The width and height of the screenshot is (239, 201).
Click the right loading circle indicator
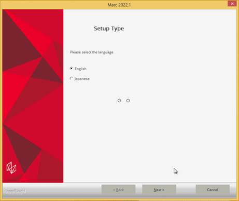point(128,101)
